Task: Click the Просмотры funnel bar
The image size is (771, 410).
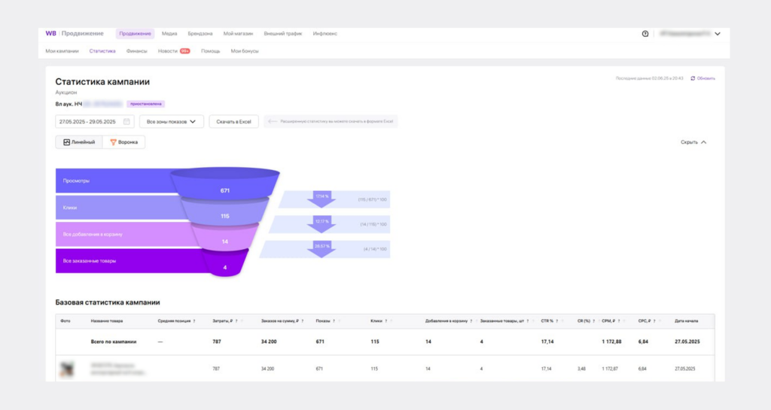Action: [x=113, y=181]
